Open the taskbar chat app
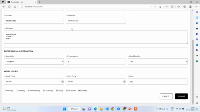Image resolution: width=200 pixels, height=112 pixels. (90, 109)
